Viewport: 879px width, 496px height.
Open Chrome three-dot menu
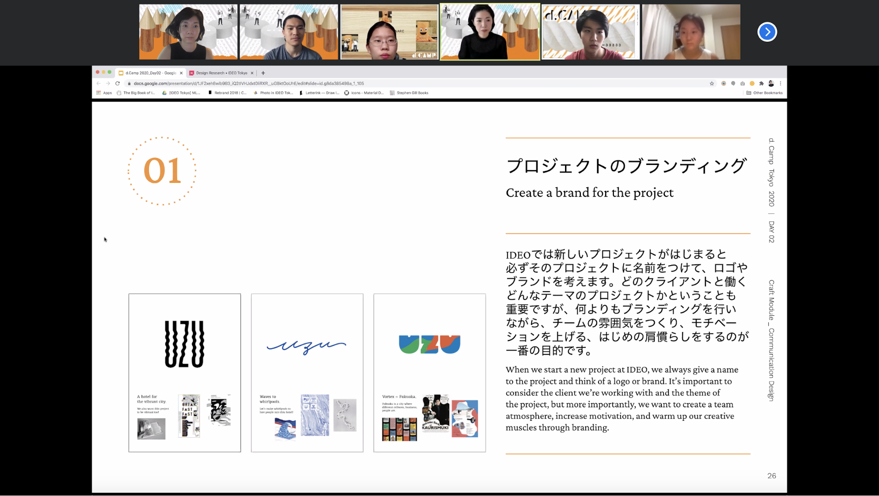click(781, 84)
